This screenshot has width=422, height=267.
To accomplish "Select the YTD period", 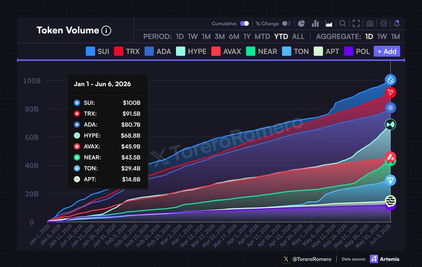I will 281,37.
